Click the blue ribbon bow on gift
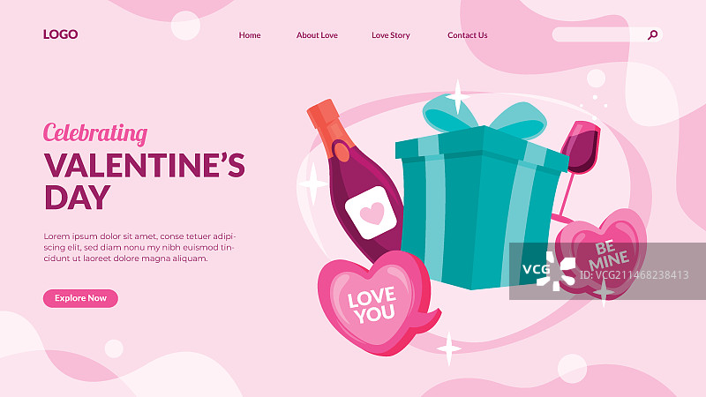Viewport: 706px width, 397px height. coord(484,117)
